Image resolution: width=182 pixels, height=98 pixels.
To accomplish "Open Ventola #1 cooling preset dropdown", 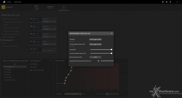I will click(49, 22).
